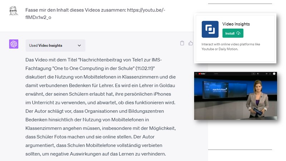This screenshot has height=161, width=286.
Task: Click the text 'persönlichen iPhones'
Action: pos(148,94)
